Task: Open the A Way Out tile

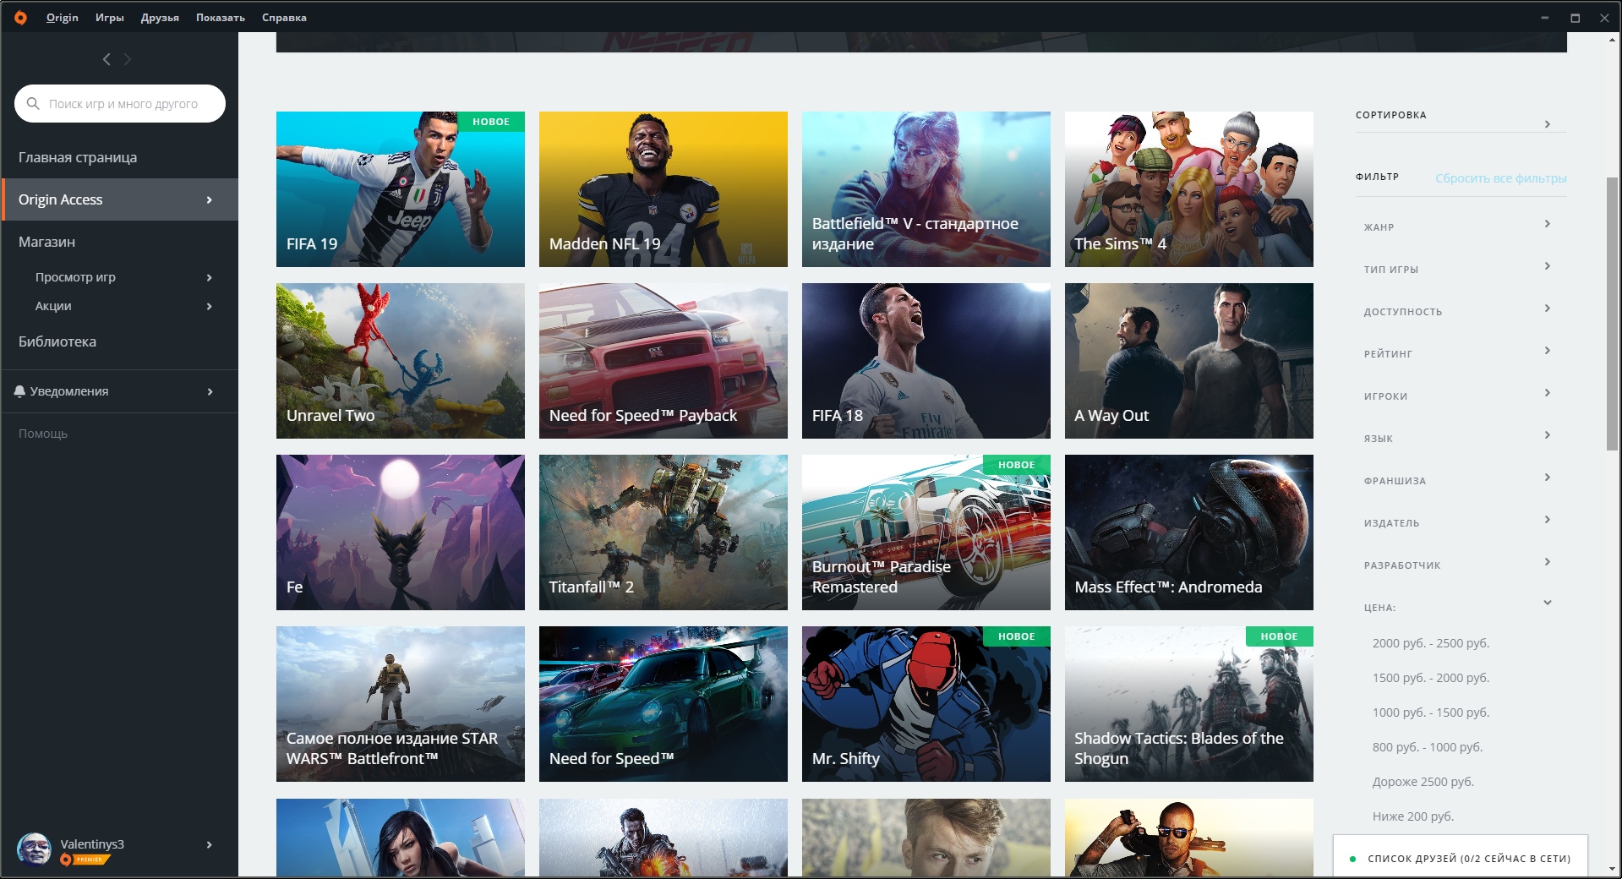Action: click(x=1188, y=361)
